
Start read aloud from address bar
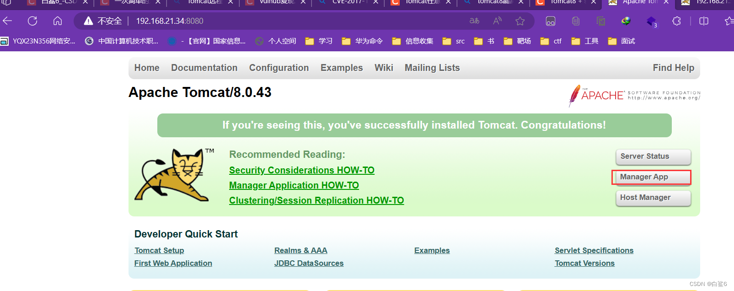coord(497,21)
